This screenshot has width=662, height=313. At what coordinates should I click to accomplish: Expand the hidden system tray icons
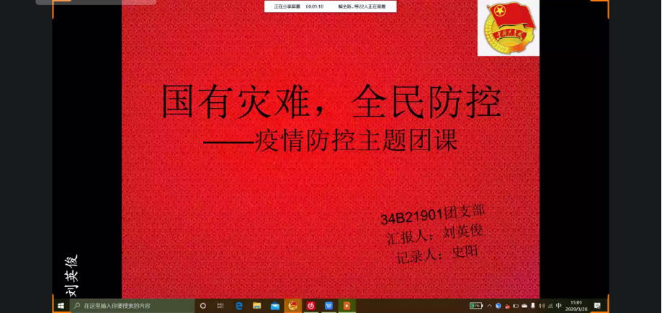tap(489, 306)
